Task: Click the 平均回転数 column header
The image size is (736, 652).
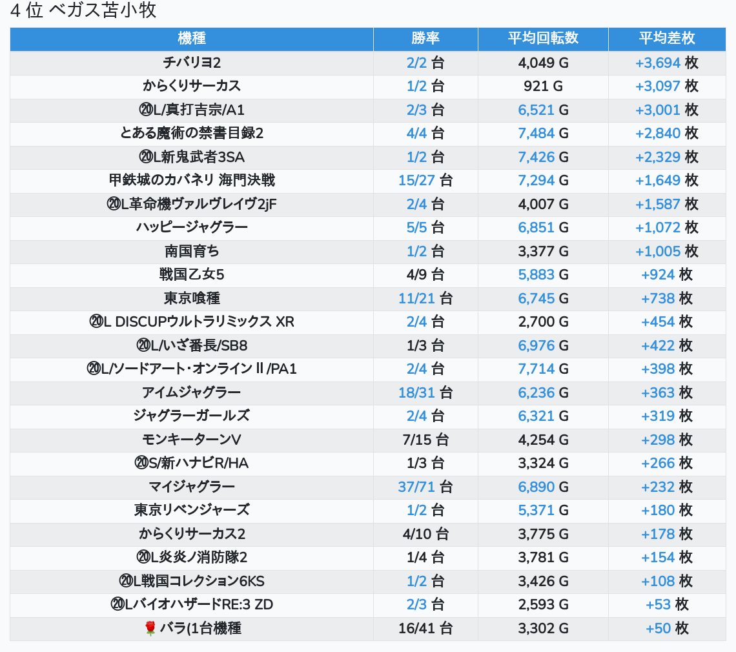Action: click(543, 39)
